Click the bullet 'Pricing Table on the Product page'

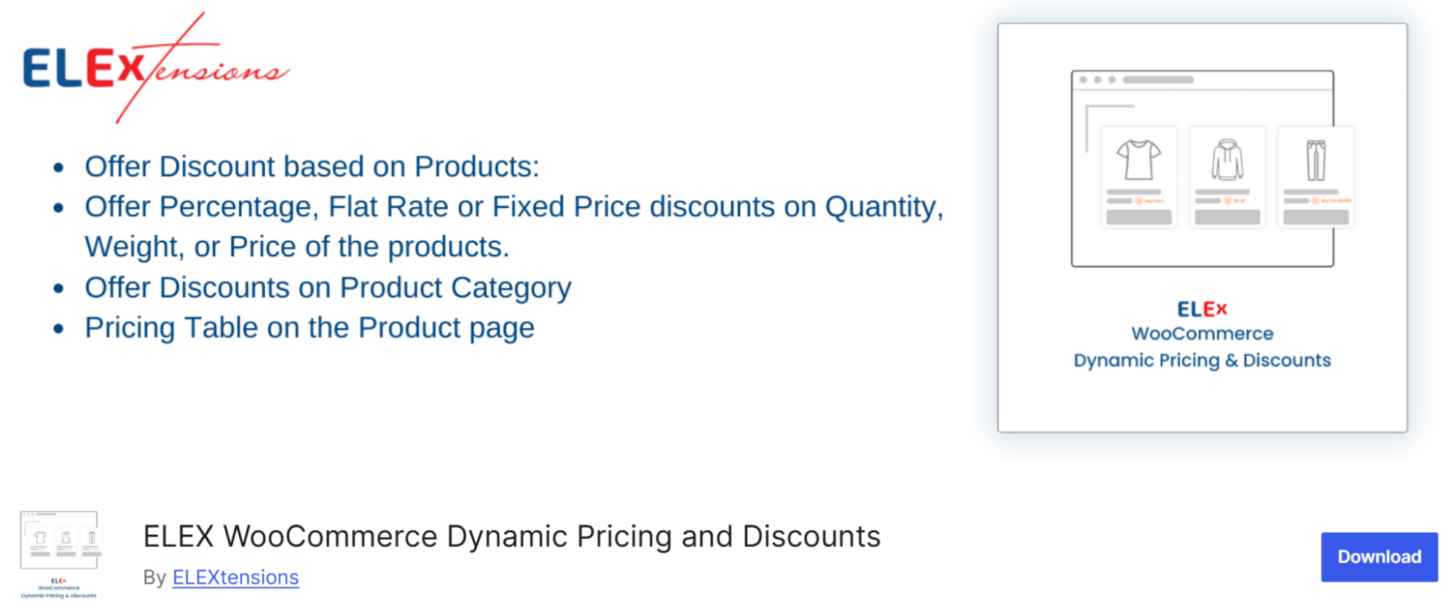310,327
